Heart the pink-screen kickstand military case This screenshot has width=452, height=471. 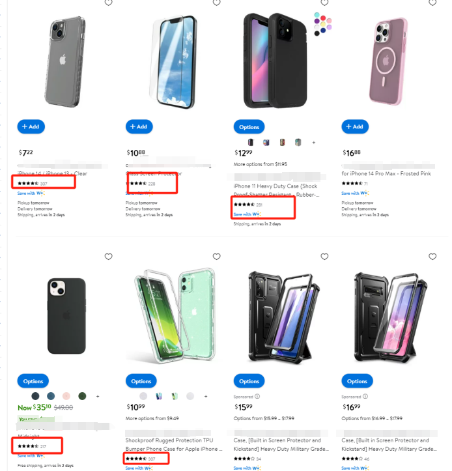click(x=432, y=257)
